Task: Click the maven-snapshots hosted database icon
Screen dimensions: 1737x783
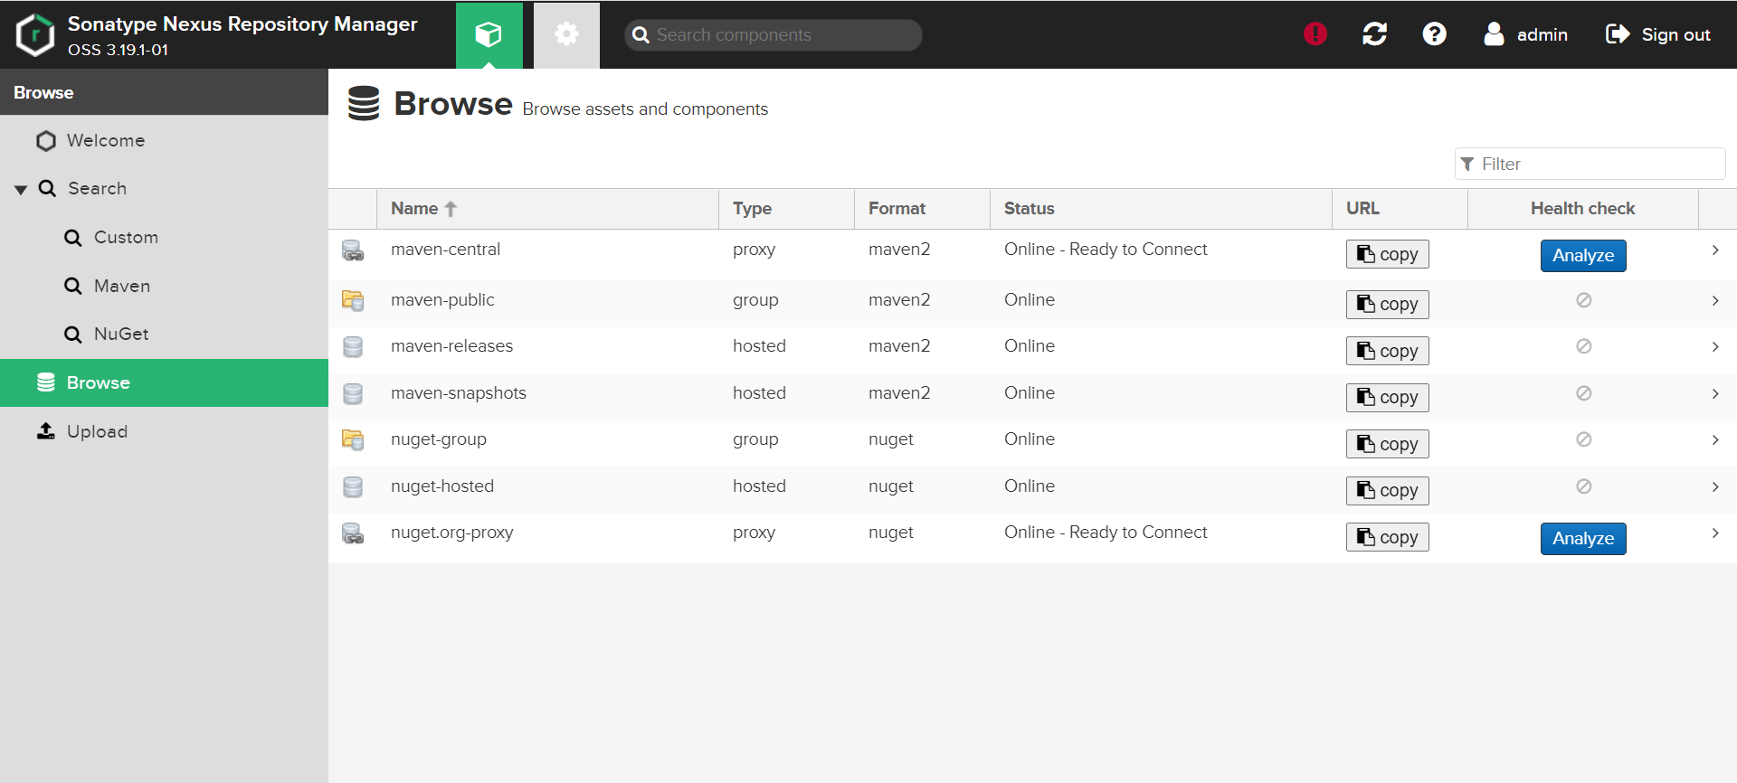Action: point(353,393)
